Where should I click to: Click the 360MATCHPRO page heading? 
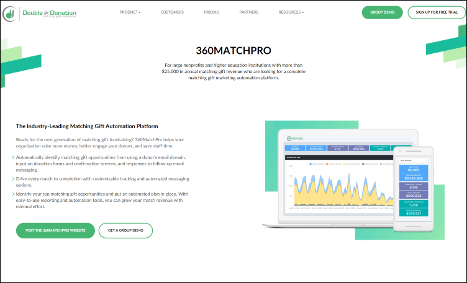(x=233, y=51)
